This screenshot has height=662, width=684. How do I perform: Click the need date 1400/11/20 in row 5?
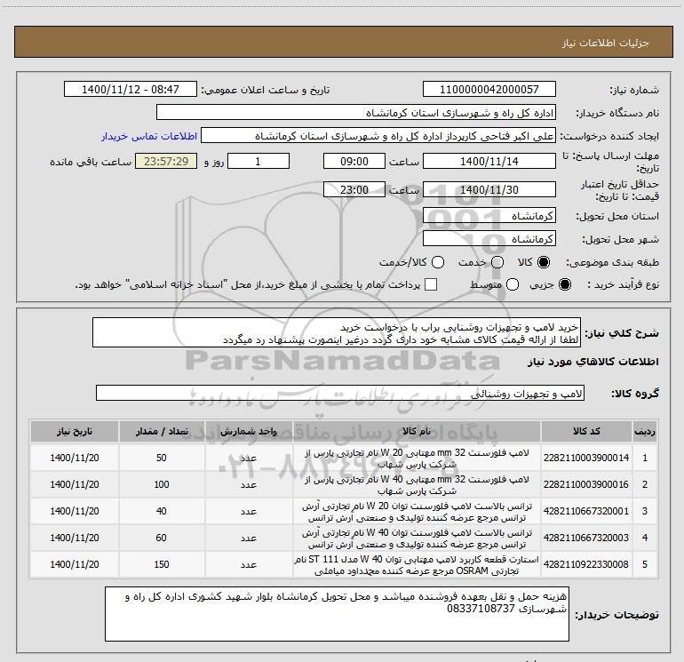click(75, 564)
